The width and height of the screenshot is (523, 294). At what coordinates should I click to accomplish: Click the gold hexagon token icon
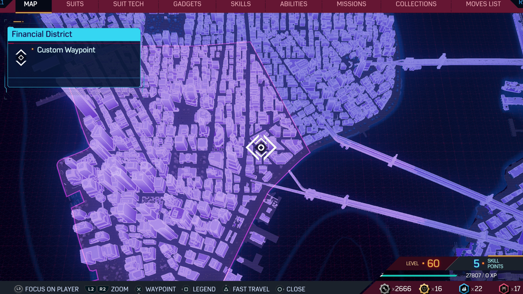point(424,289)
